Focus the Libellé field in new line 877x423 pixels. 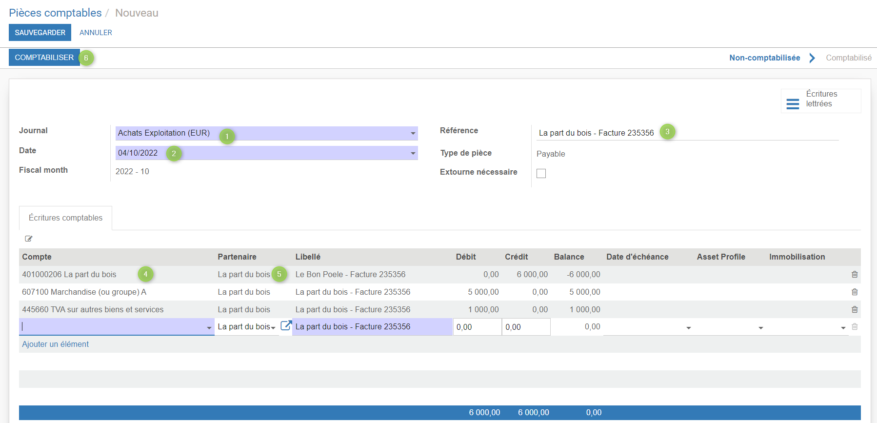point(372,327)
